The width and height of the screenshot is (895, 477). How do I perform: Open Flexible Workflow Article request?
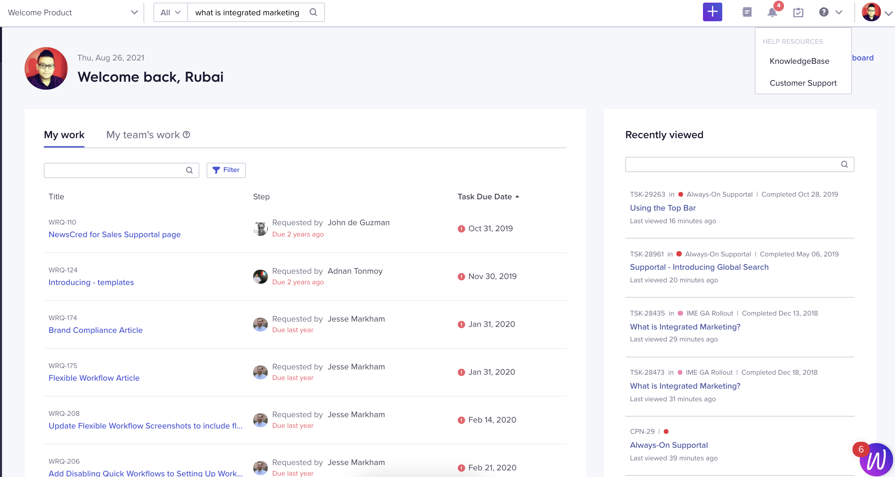point(94,378)
